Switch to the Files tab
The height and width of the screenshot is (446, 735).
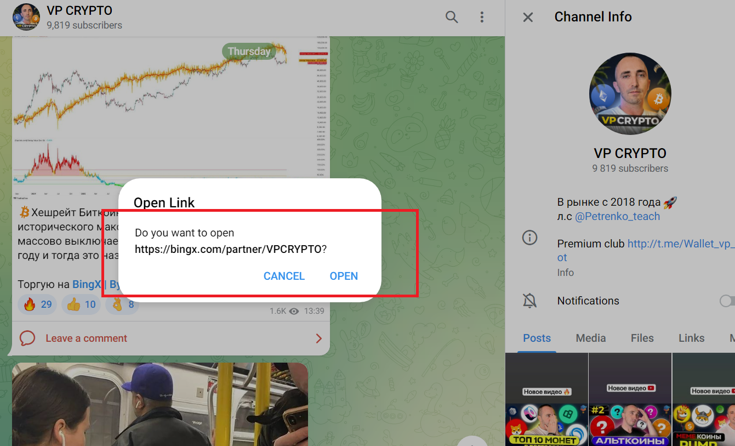click(642, 338)
